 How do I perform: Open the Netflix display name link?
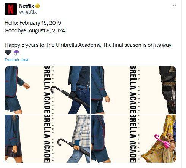tap(27, 6)
